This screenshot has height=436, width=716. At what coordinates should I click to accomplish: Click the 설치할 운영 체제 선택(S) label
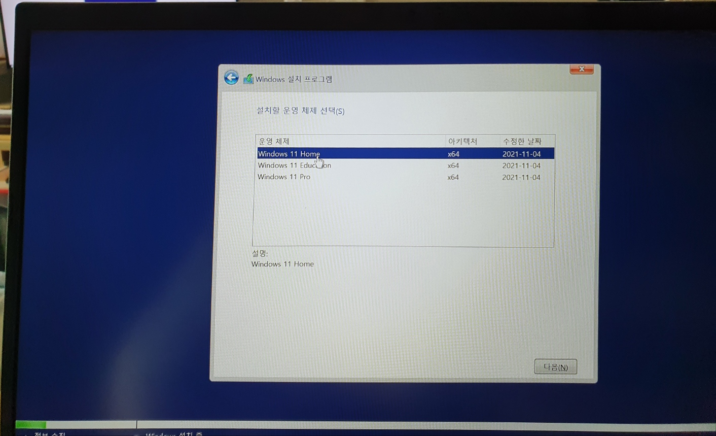click(x=300, y=111)
